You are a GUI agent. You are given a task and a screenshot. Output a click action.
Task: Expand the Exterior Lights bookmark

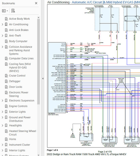2,112
